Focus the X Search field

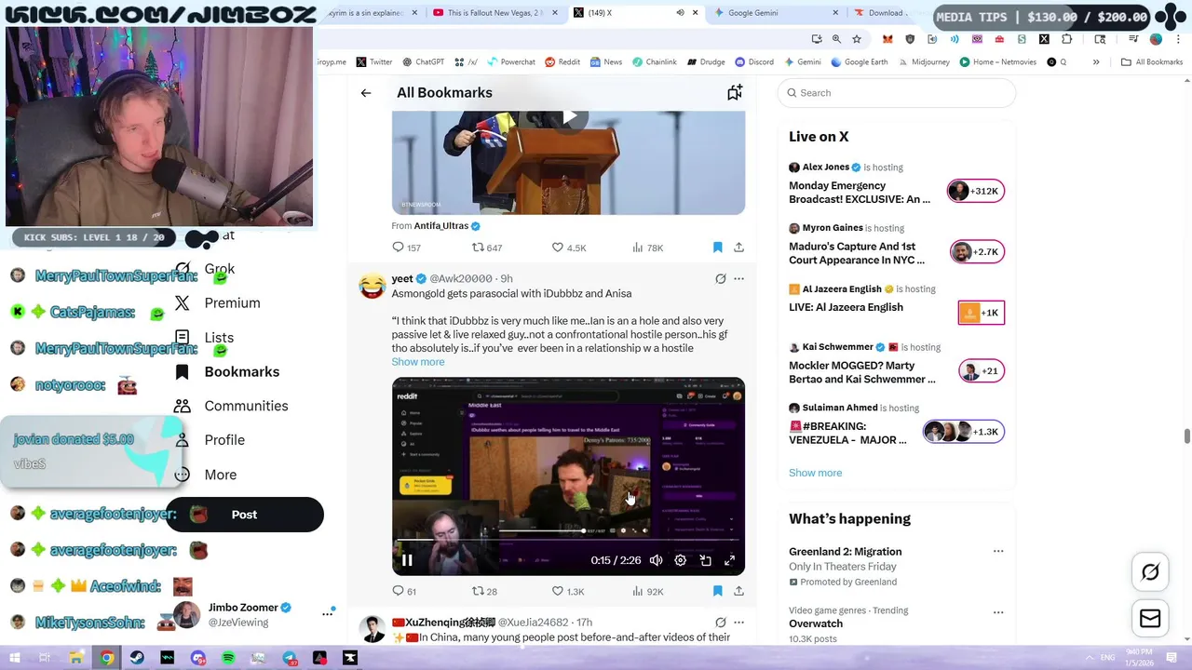(896, 93)
